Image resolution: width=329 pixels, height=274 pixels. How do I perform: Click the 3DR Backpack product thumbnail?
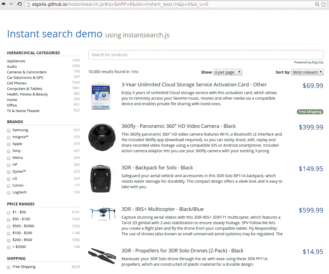coord(101,179)
